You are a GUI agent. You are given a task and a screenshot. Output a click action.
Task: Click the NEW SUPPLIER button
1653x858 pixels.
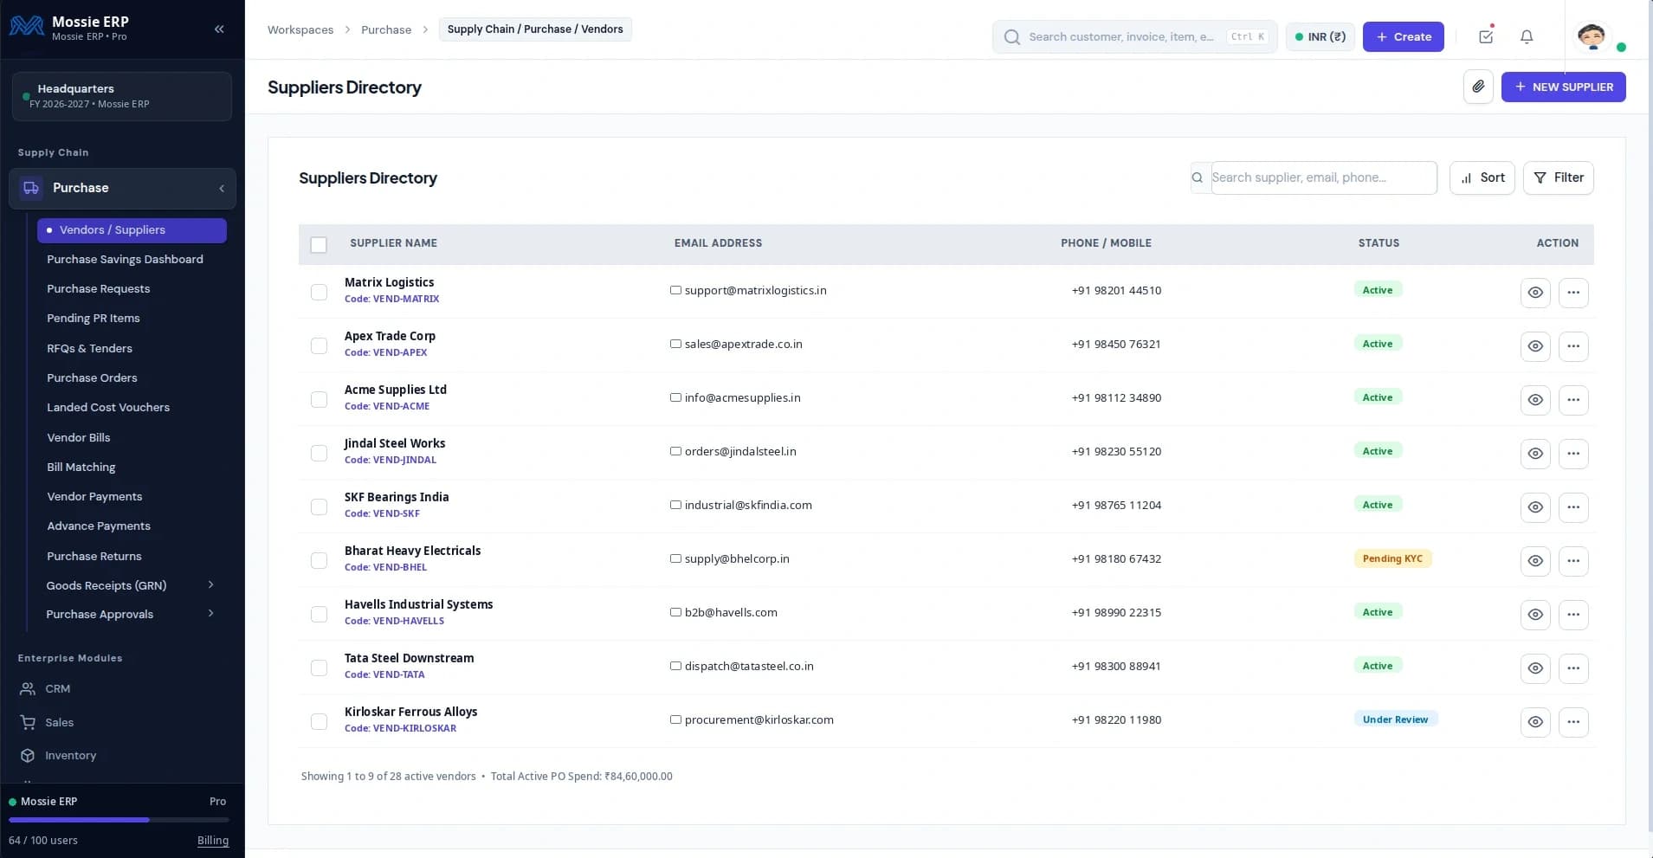(1563, 87)
